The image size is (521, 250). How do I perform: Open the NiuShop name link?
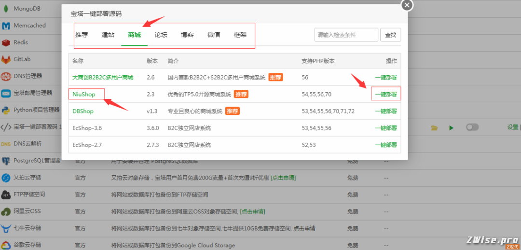(x=84, y=95)
